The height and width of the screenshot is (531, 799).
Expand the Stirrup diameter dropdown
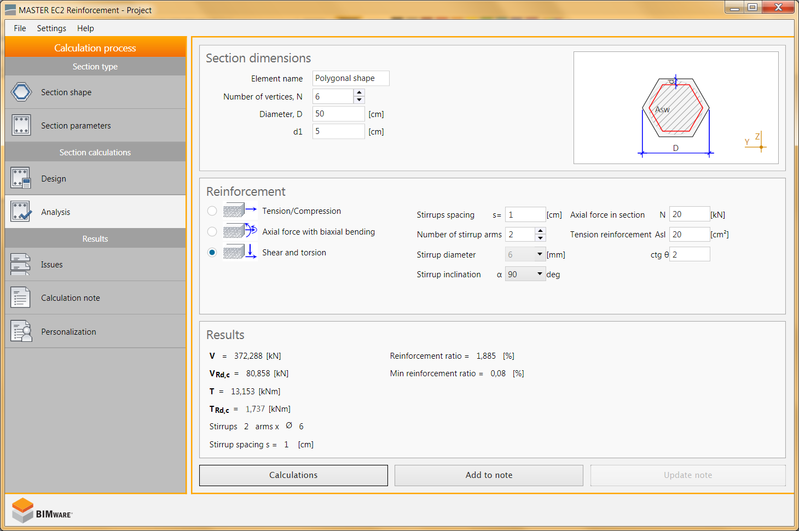pos(540,254)
